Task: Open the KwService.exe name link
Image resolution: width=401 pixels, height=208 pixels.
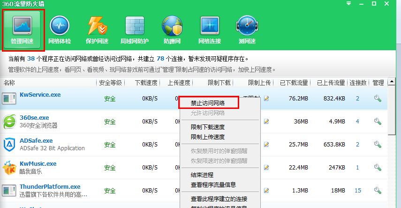Action: [40, 95]
